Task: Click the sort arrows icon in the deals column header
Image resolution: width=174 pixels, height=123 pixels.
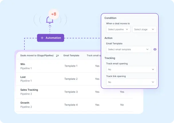Action: [x=57, y=55]
